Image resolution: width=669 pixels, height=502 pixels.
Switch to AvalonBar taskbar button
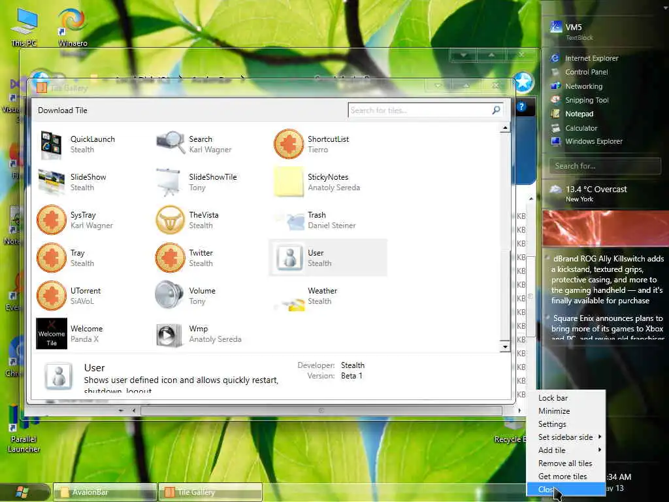coord(105,492)
